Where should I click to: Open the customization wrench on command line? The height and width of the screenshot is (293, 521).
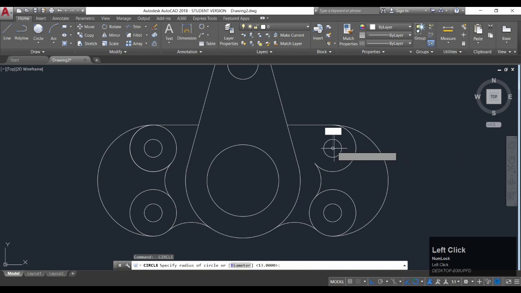(x=127, y=265)
